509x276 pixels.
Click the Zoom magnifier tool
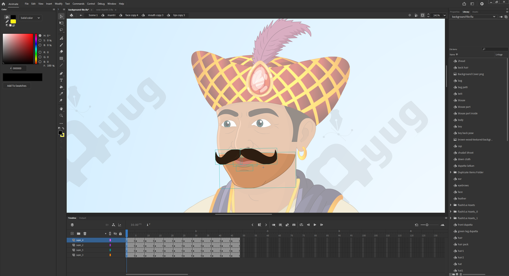[61, 115]
